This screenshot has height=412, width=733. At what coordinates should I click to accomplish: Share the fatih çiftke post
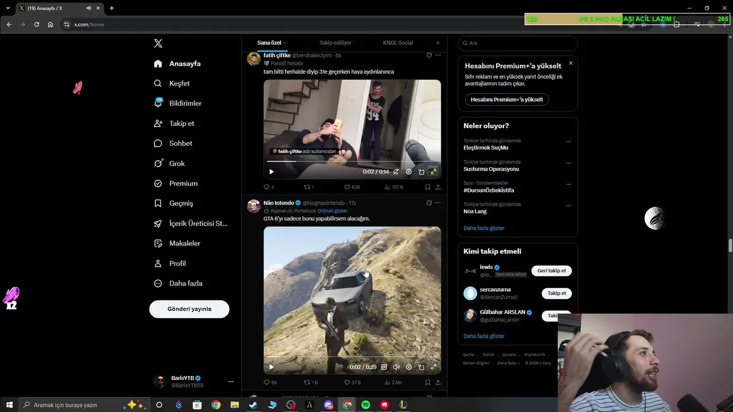coord(438,187)
